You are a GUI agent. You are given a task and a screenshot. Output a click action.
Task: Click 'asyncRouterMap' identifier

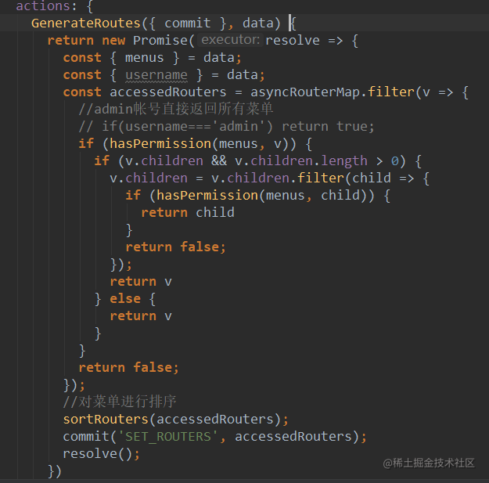coord(305,92)
